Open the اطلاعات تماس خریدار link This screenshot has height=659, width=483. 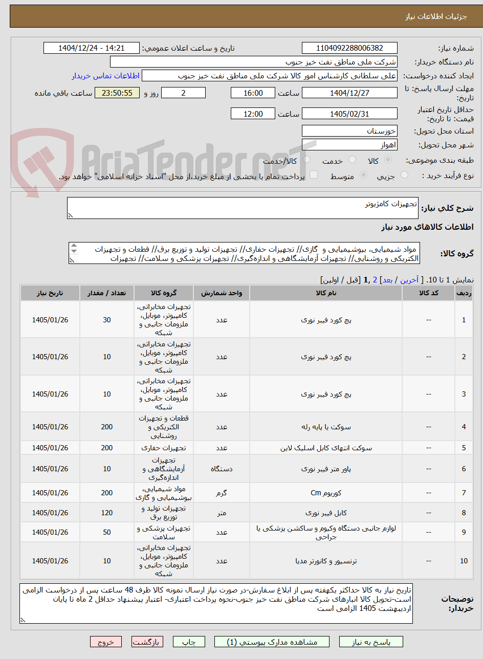(x=105, y=76)
